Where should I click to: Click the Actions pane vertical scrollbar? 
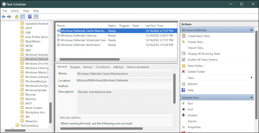pos(256,75)
